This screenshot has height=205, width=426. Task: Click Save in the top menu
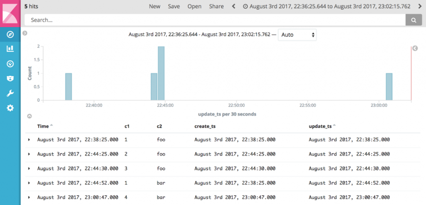tap(174, 6)
